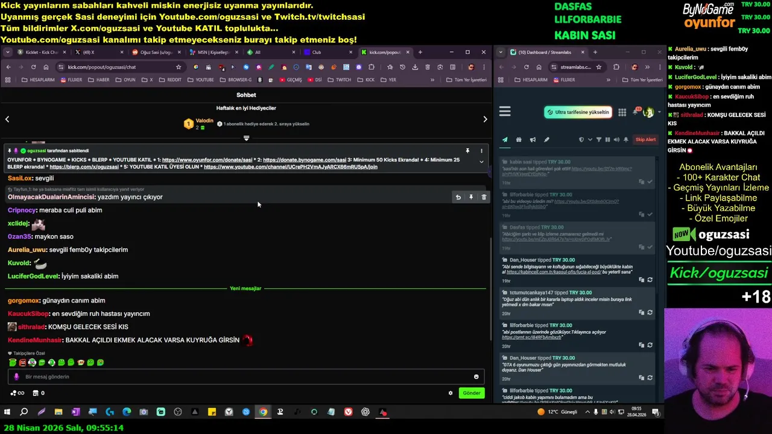This screenshot has width=772, height=434.
Task: Reload the Kick chat page
Action: (33, 67)
